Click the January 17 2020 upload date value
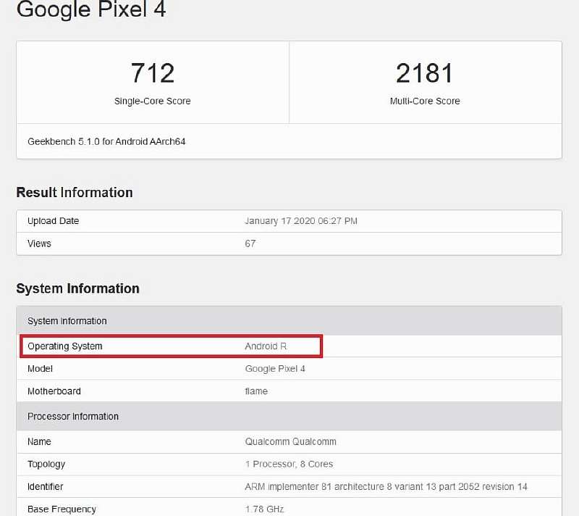This screenshot has height=516, width=579. [x=301, y=221]
